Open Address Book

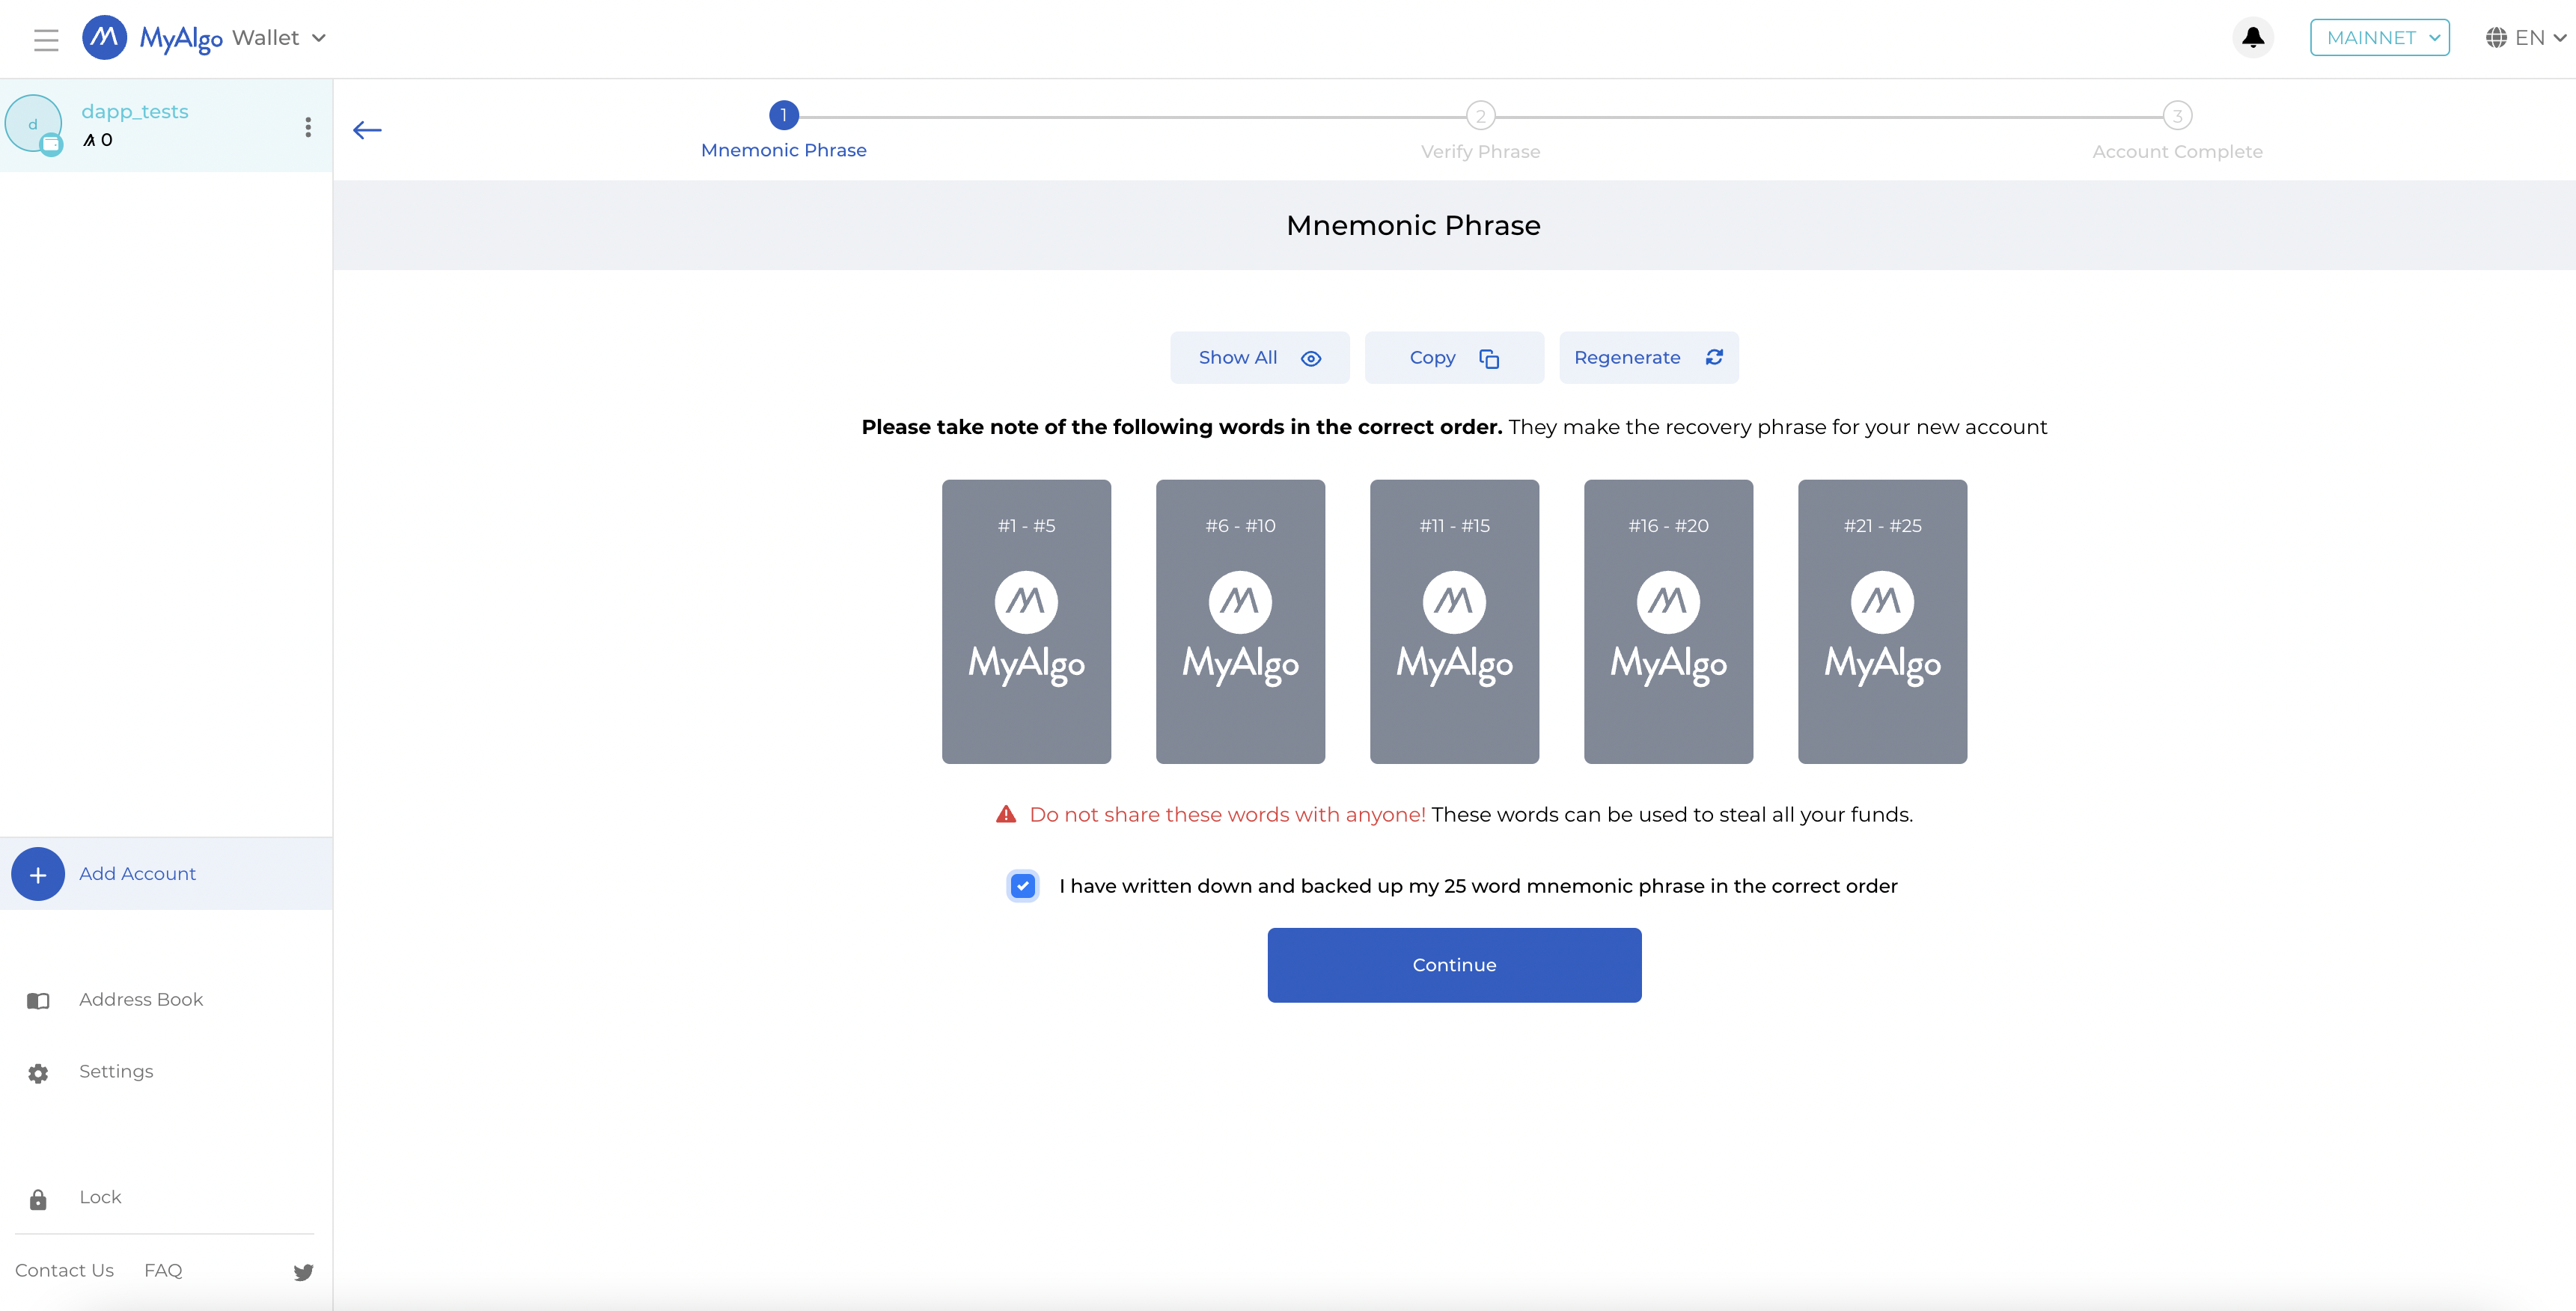tap(141, 1000)
